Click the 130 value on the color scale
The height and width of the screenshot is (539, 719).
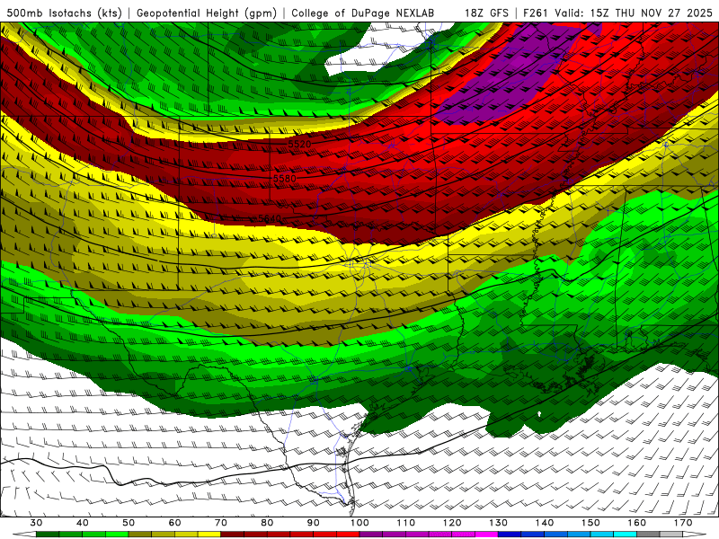[499, 523]
